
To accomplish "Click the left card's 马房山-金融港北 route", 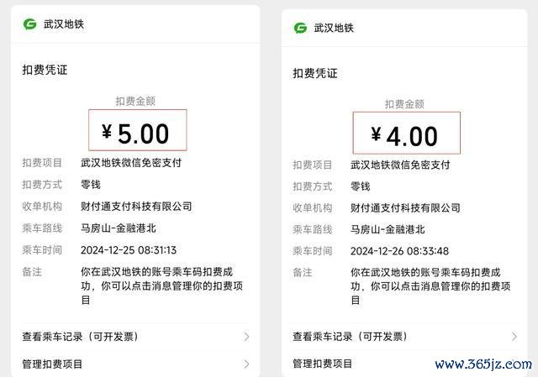I will tap(119, 228).
